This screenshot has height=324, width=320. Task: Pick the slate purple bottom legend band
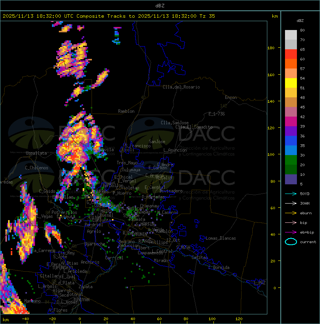[x=291, y=179]
